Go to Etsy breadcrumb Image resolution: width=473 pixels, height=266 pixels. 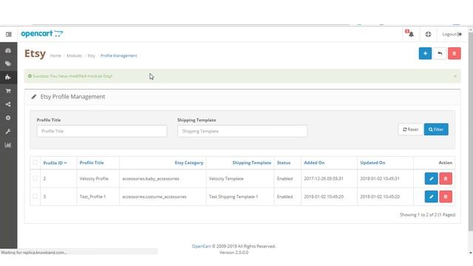coord(92,55)
